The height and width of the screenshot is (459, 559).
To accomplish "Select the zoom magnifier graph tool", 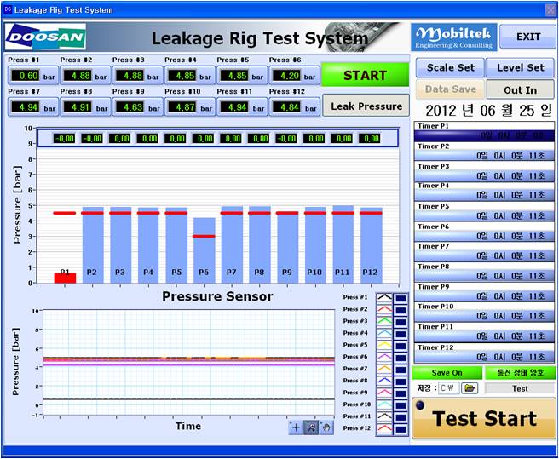I will coord(310,427).
